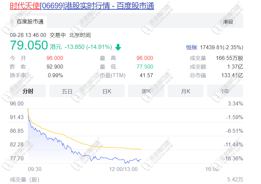Click the 北京时间 label
The width and height of the screenshot is (261, 184).
80,35
